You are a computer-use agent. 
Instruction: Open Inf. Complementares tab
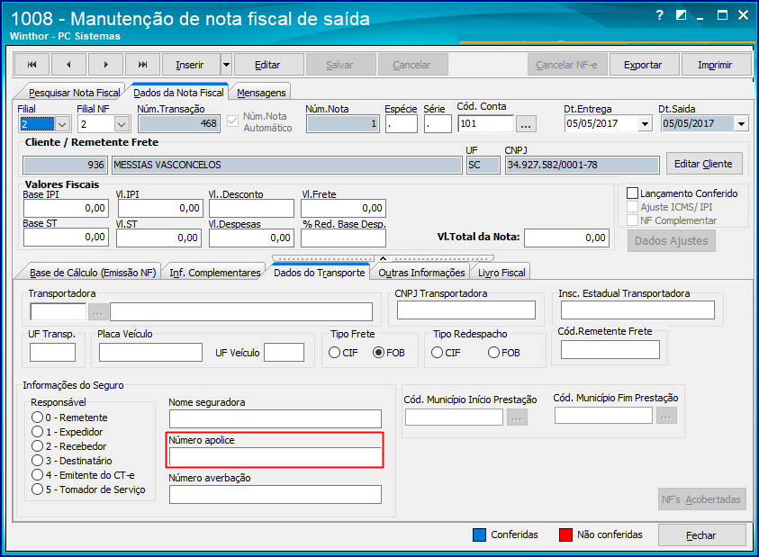tap(214, 273)
